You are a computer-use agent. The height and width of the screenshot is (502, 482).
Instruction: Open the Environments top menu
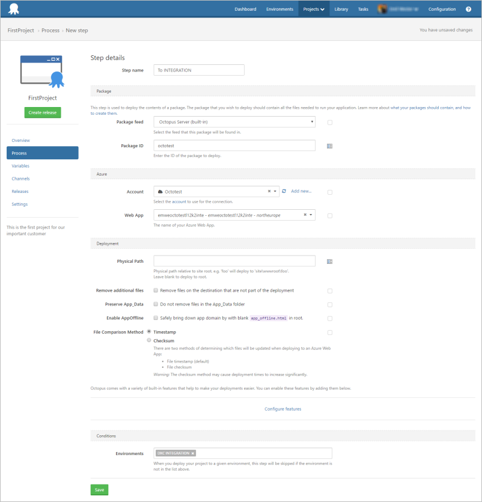pos(279,9)
